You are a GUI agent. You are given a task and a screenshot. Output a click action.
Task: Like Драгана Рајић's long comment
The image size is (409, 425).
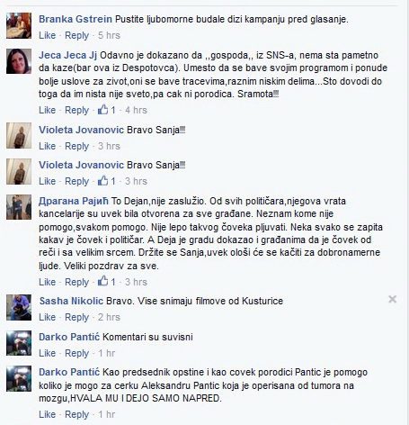point(47,282)
